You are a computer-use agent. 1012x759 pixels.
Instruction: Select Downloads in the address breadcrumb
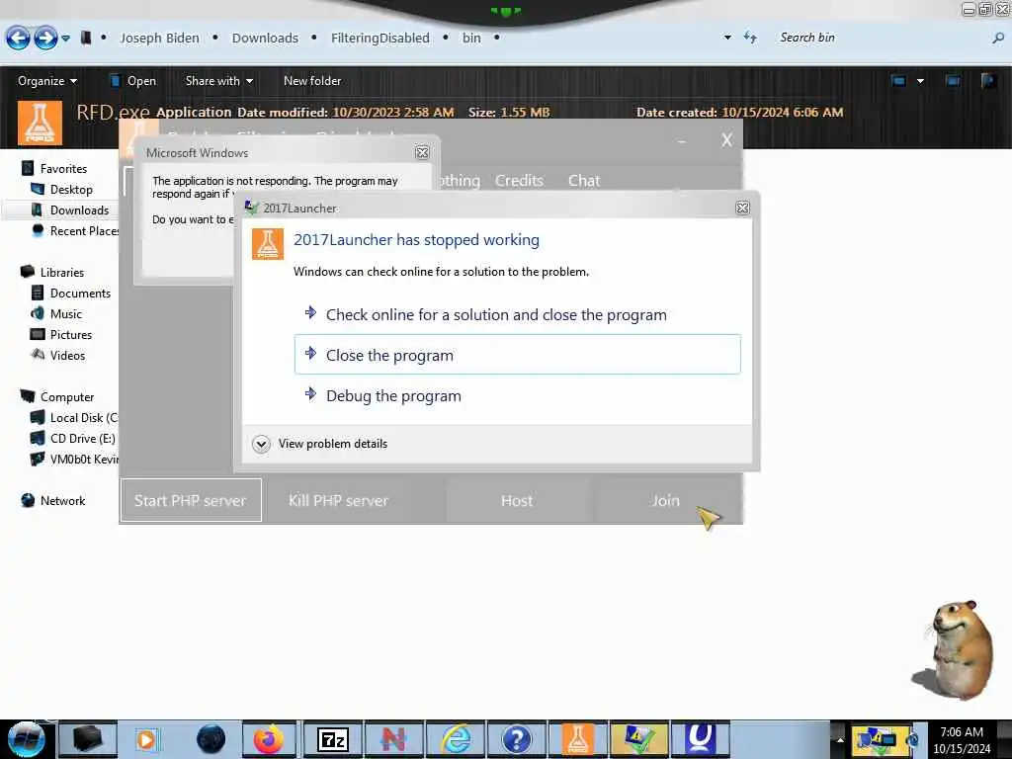pos(265,39)
